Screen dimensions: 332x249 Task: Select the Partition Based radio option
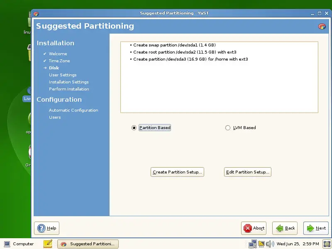tap(134, 128)
